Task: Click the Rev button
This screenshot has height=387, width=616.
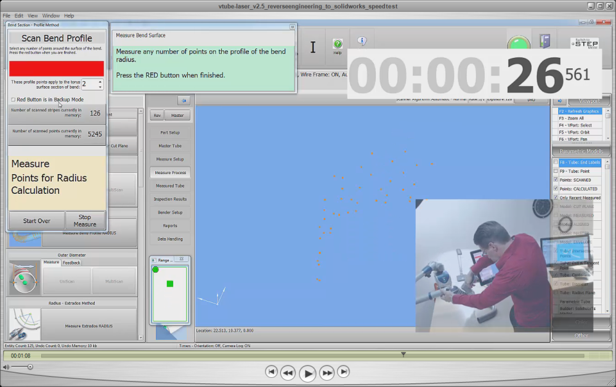Action: (157, 116)
